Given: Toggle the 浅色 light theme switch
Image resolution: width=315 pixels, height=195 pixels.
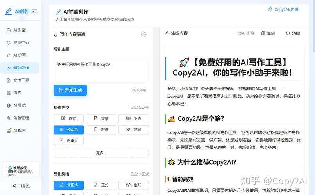Looking at the screenshot, I should tap(21, 186).
